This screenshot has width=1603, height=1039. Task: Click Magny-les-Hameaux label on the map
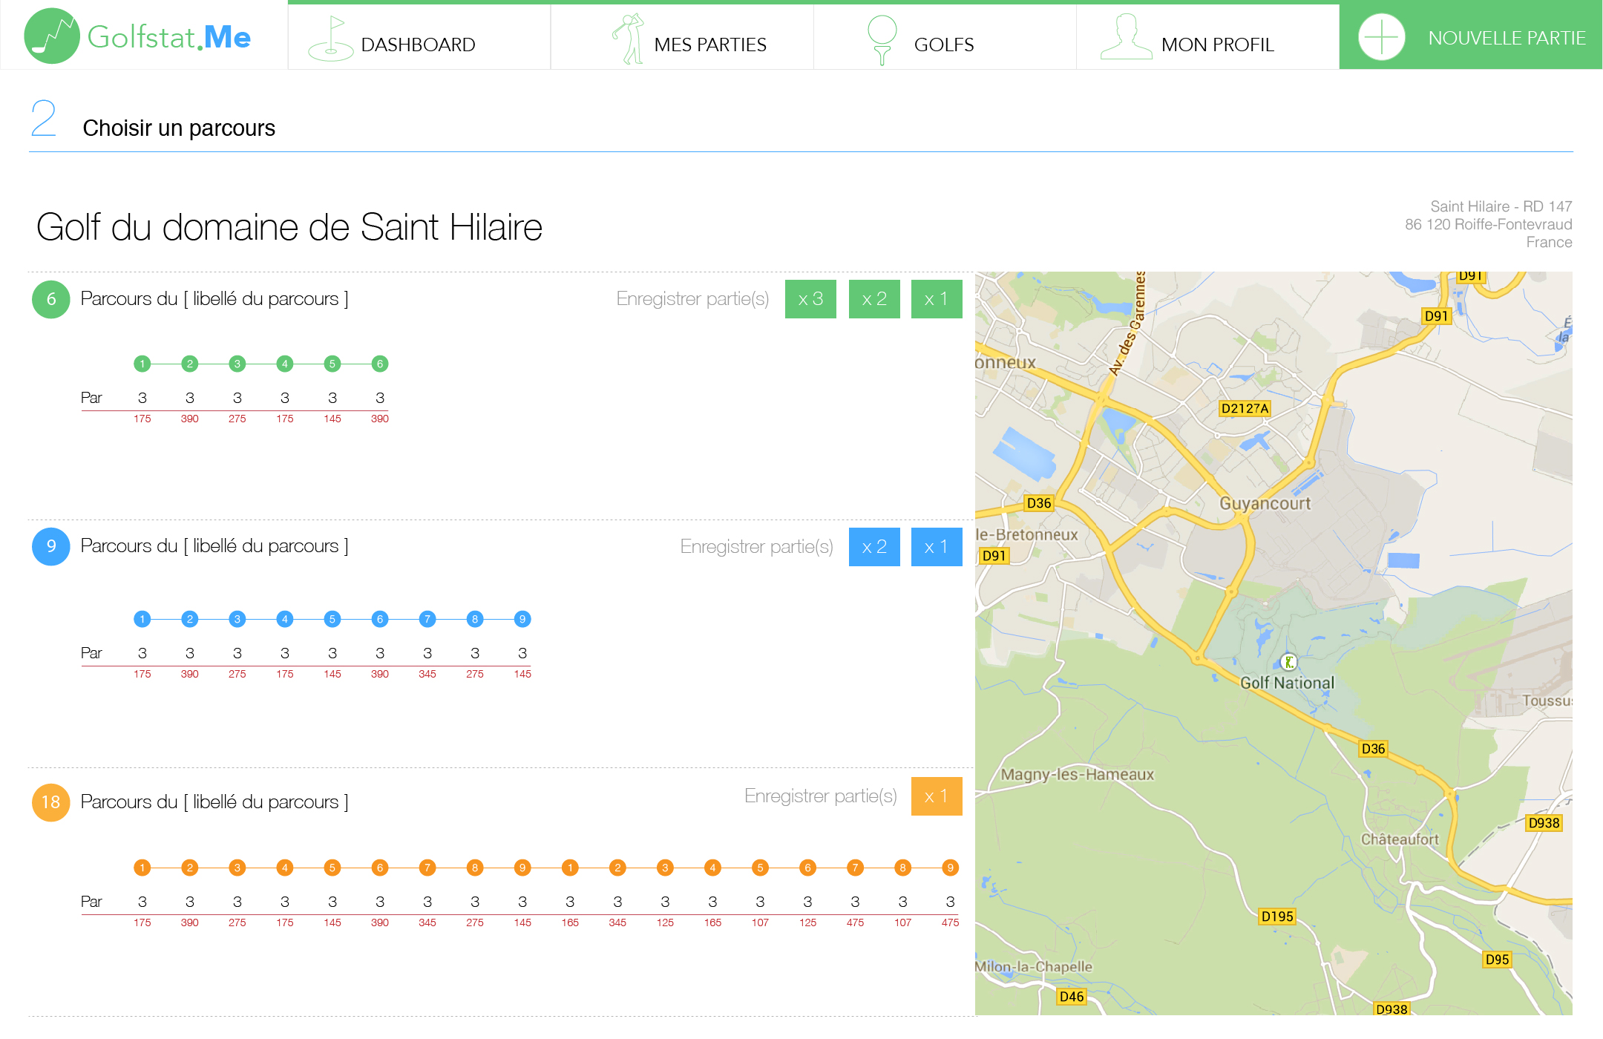click(1078, 774)
